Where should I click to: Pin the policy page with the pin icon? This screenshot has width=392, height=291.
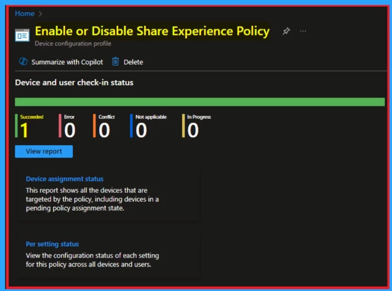(x=286, y=31)
